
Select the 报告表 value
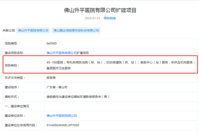51,78
